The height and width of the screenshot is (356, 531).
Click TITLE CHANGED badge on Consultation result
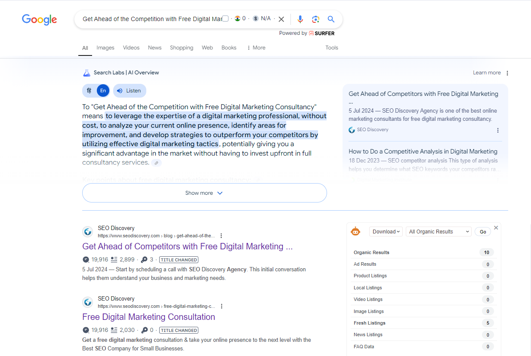[x=179, y=330]
